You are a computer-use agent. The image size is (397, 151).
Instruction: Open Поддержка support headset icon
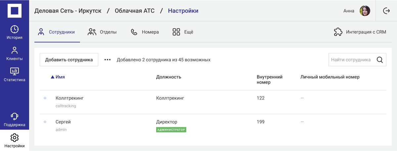click(15, 120)
